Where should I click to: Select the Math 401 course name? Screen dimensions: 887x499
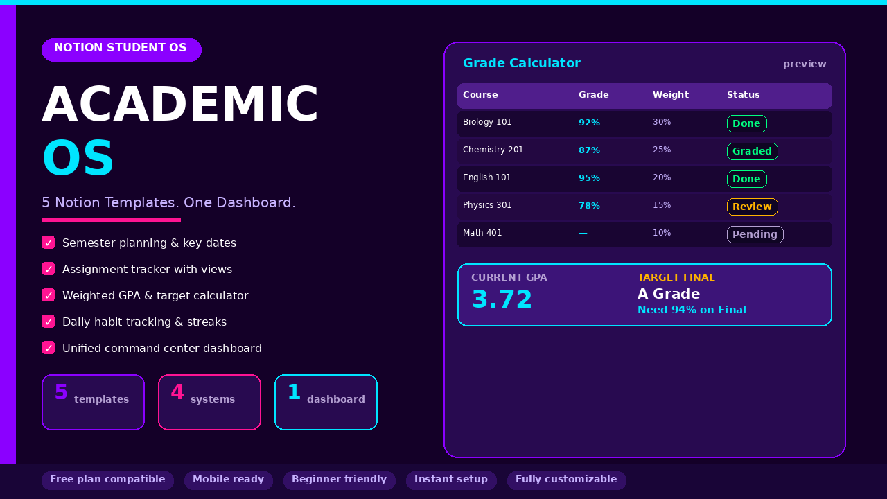(482, 233)
